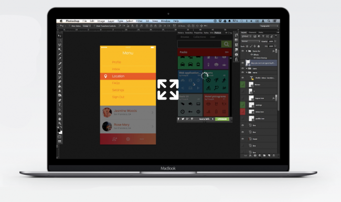
Task: Open the Flaticon 'fi' collapsed panel icon
Action: tap(237, 59)
